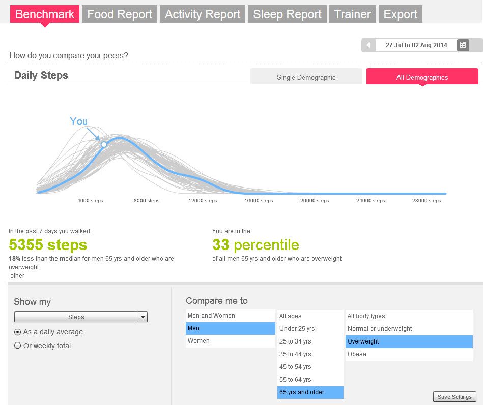The image size is (483, 405).
Task: Pick the '45 to 54 yrs' age group
Action: tap(310, 367)
